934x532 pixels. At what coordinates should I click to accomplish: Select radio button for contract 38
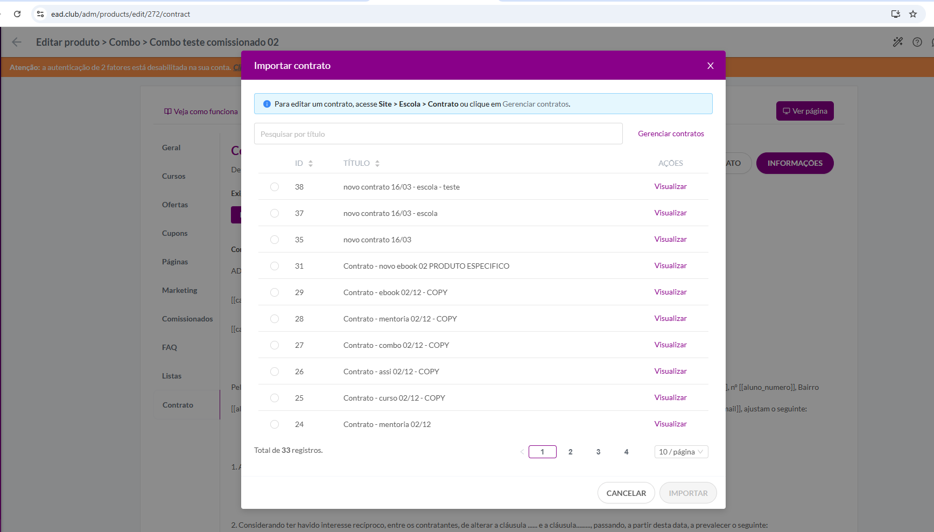point(275,187)
